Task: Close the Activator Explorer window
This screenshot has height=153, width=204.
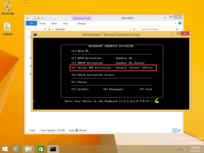Action: [178, 17]
